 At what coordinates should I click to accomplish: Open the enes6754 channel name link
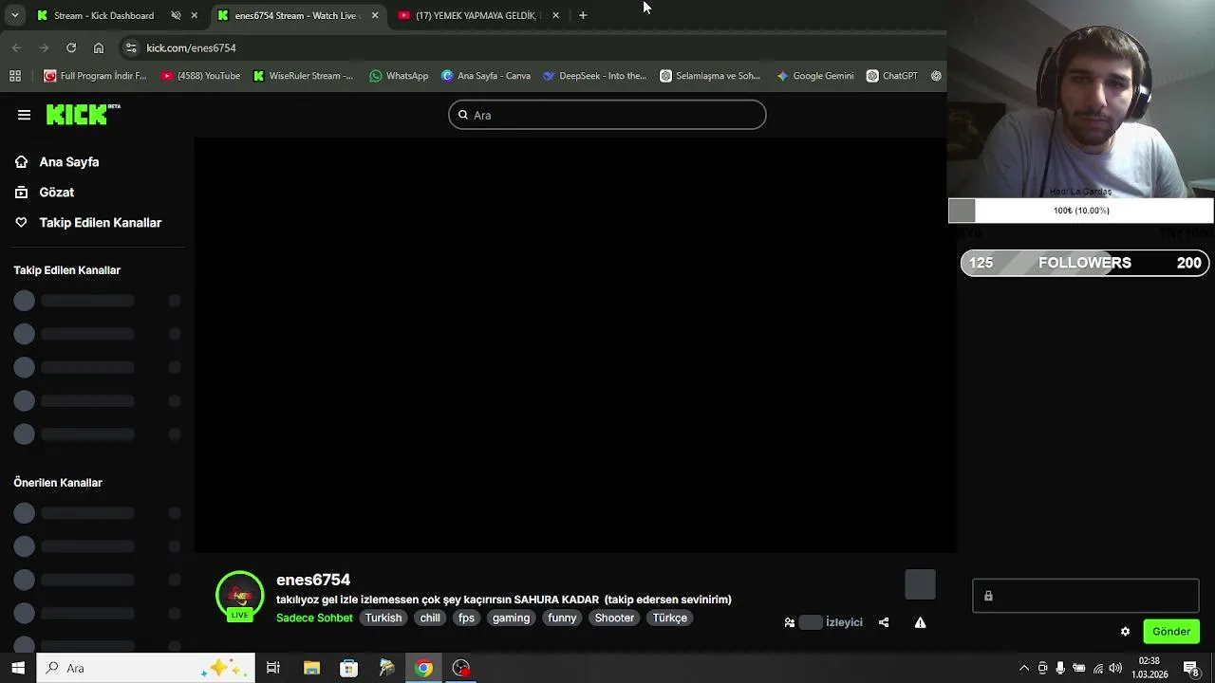[x=313, y=580]
